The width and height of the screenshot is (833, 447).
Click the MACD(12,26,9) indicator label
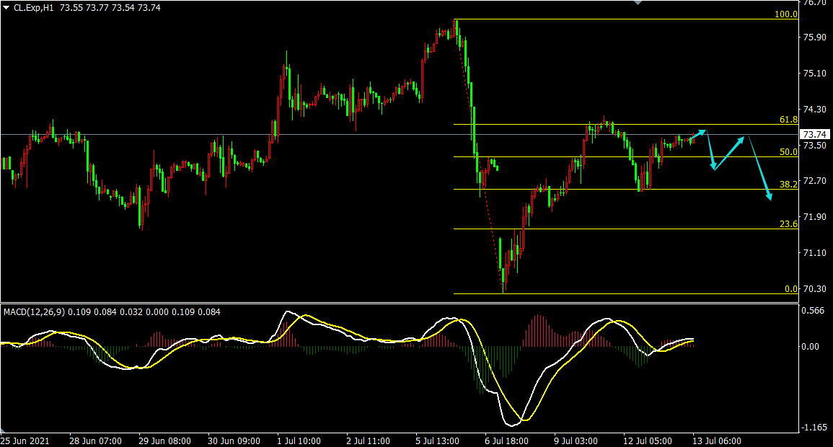[35, 312]
